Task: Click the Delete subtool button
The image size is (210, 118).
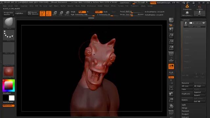Action: (x=187, y=100)
